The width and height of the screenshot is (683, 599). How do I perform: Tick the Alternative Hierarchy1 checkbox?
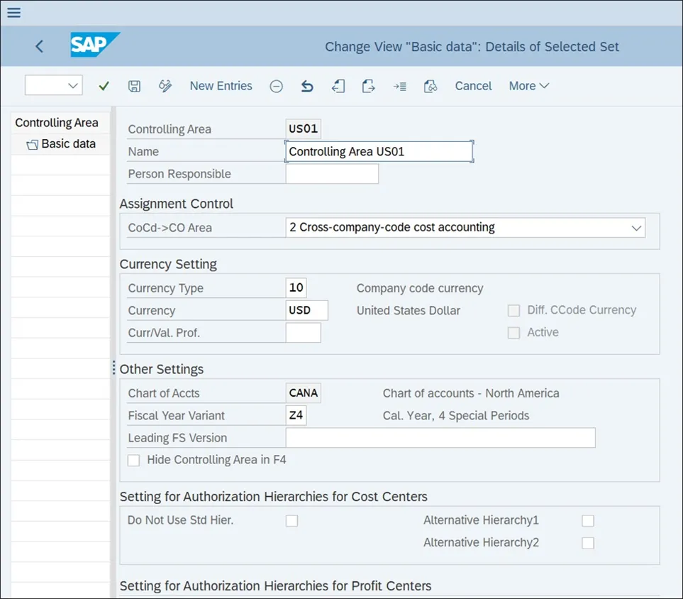coord(587,521)
